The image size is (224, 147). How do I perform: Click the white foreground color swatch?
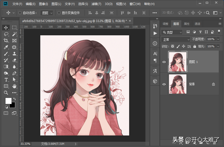8,101
